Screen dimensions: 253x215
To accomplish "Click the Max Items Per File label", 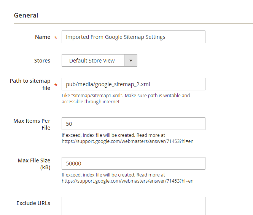I will [x=32, y=124].
